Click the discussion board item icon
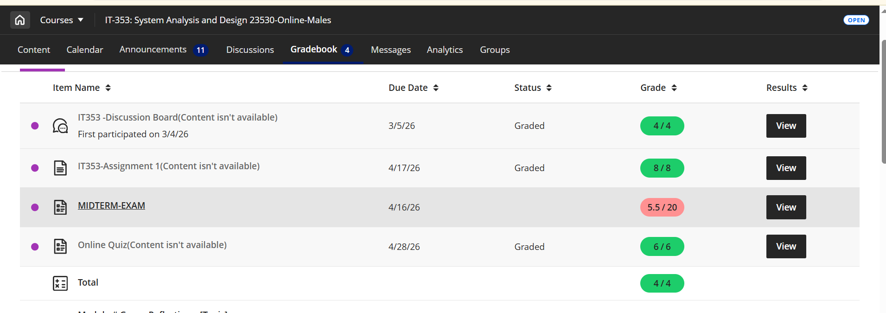The image size is (886, 313). (x=60, y=126)
